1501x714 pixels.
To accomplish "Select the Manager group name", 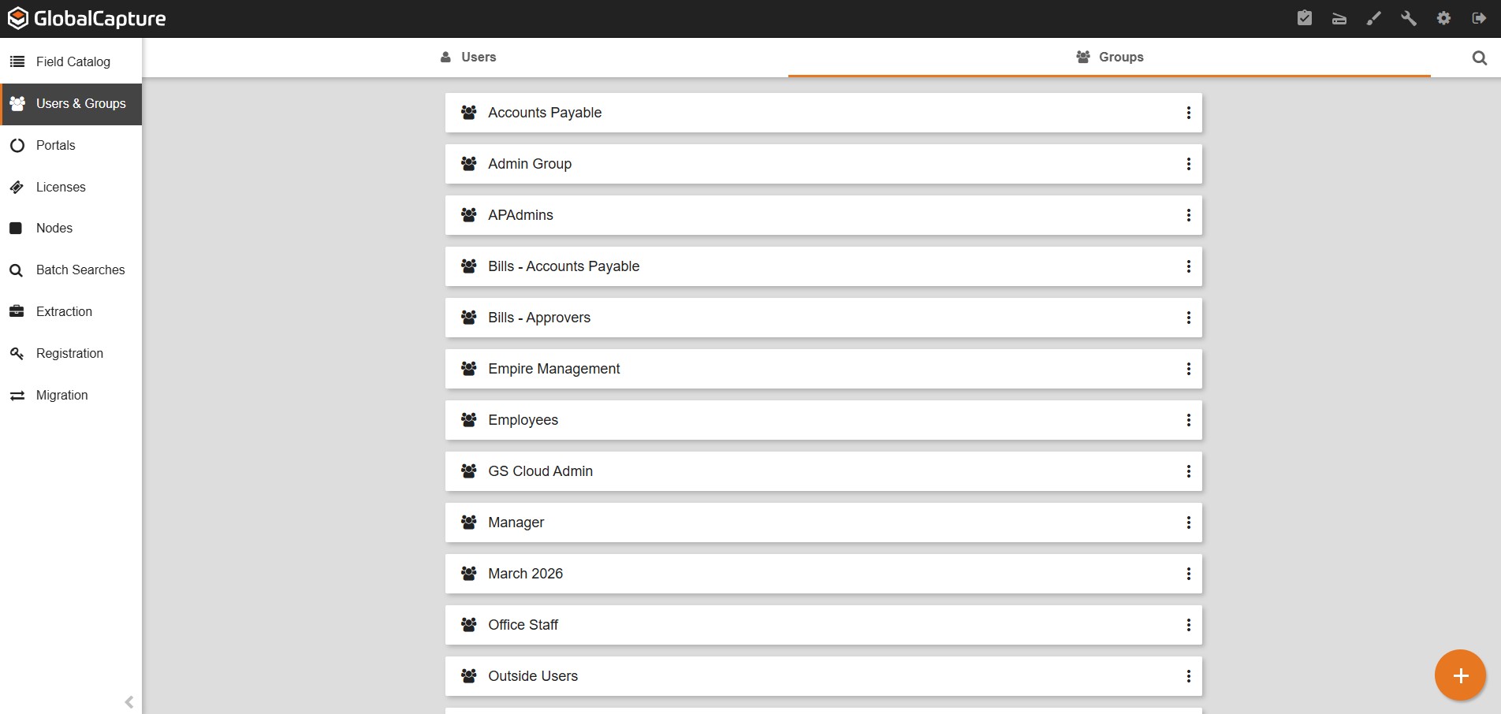I will pos(516,522).
